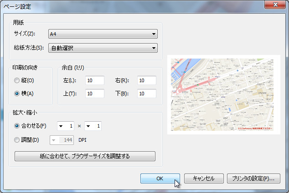Open the 給紙方法 自動選択 dropdown
Viewport: 289px width, 193px height.
point(103,48)
